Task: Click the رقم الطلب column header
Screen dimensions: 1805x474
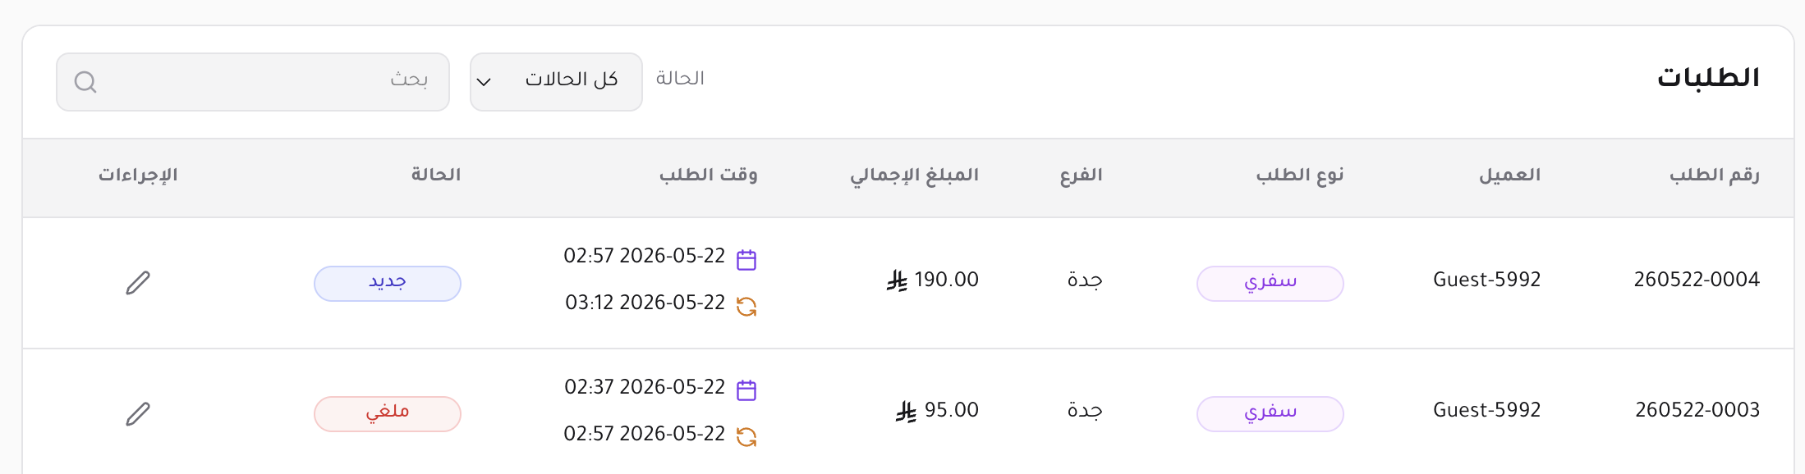Action: pos(1715,175)
